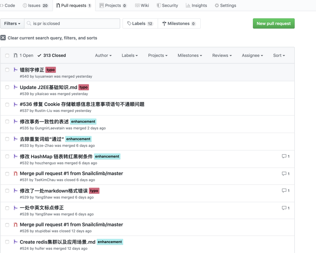Open the Projects tab
This screenshot has height=253, width=316.
click(113, 6)
